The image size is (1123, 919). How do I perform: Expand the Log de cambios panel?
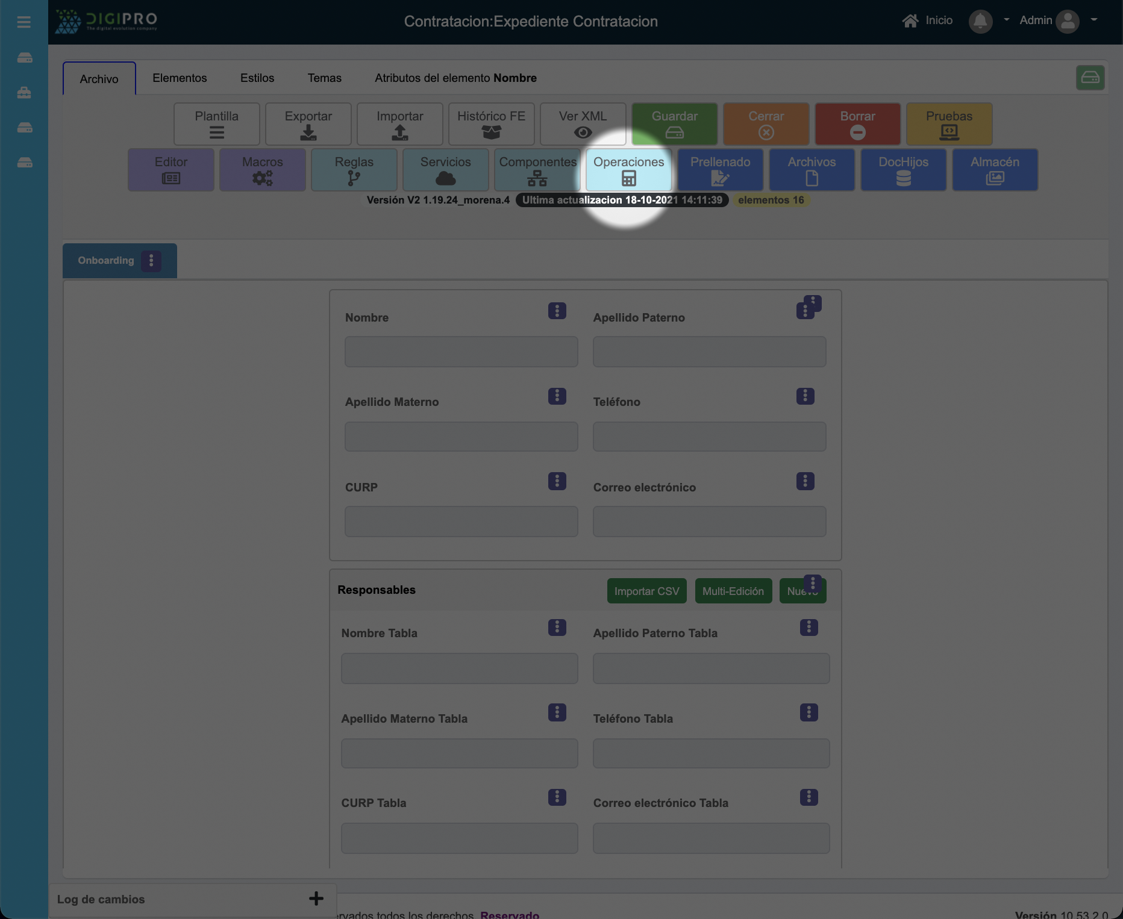click(316, 899)
